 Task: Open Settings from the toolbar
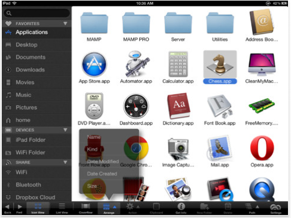click(275, 209)
